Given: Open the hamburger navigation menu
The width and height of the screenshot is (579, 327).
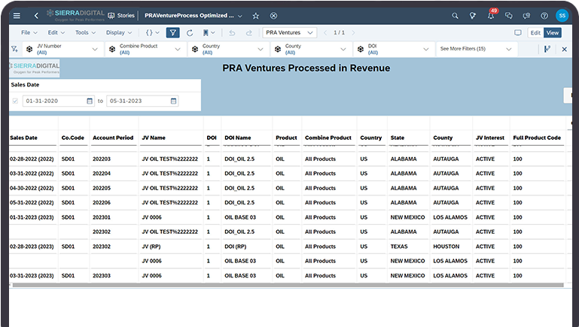Looking at the screenshot, I should [x=17, y=15].
